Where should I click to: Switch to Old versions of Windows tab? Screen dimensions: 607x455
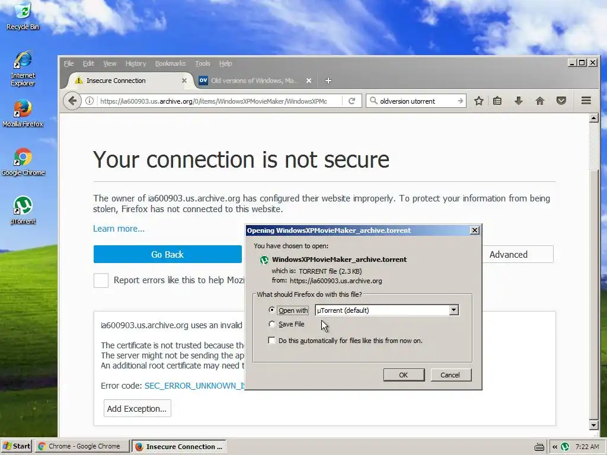pos(255,81)
